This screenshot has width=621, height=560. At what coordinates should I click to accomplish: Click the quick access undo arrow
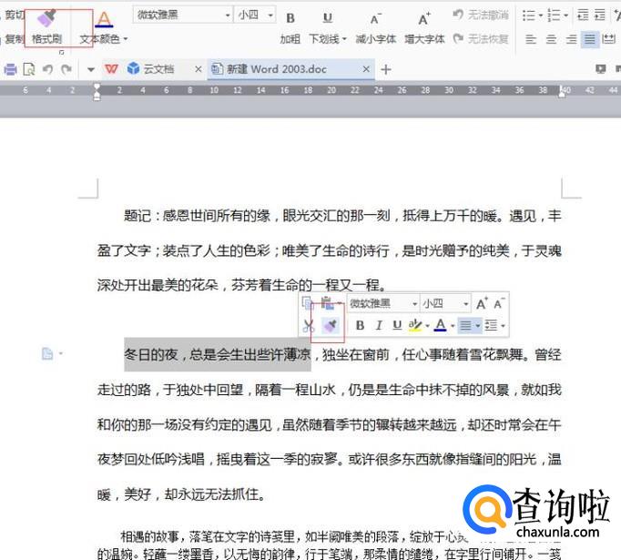click(47, 70)
